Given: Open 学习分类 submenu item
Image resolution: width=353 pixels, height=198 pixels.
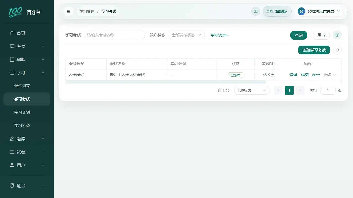Looking at the screenshot, I should (27, 125).
